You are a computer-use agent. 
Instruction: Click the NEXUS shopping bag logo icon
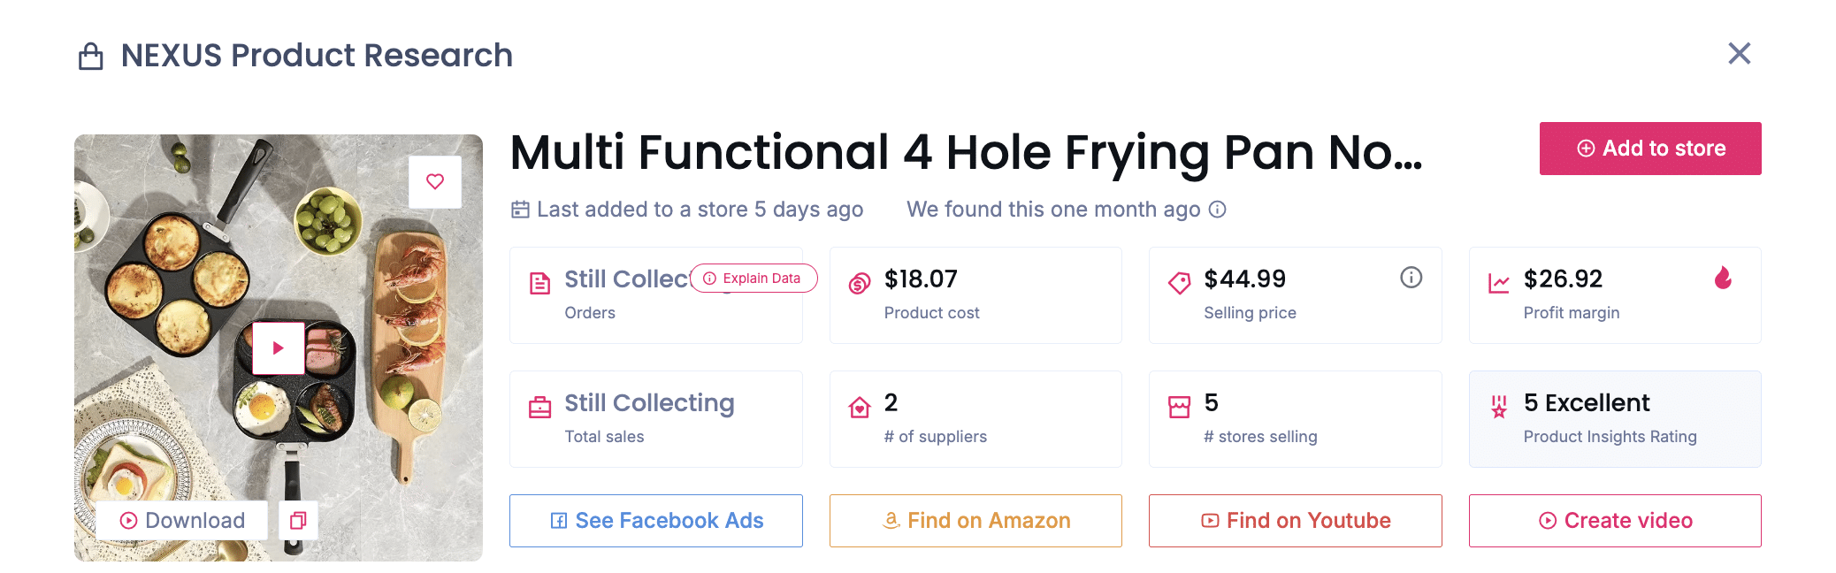point(88,55)
